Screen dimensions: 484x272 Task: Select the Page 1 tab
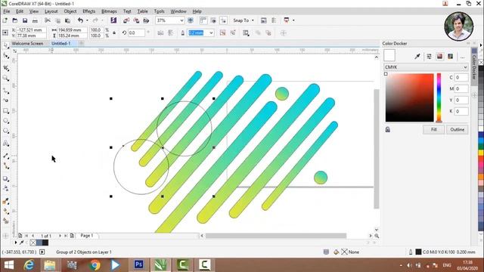click(87, 236)
